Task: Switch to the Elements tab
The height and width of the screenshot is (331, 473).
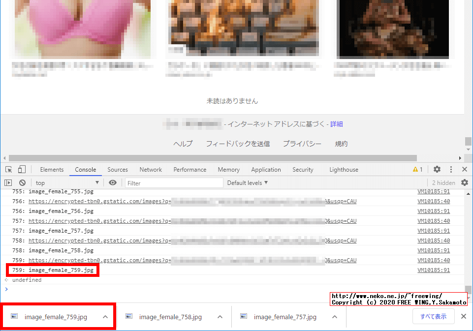Action: (52, 169)
